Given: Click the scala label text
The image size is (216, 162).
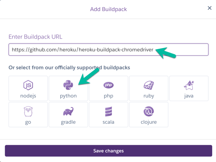Looking at the screenshot, I should pos(108,122).
